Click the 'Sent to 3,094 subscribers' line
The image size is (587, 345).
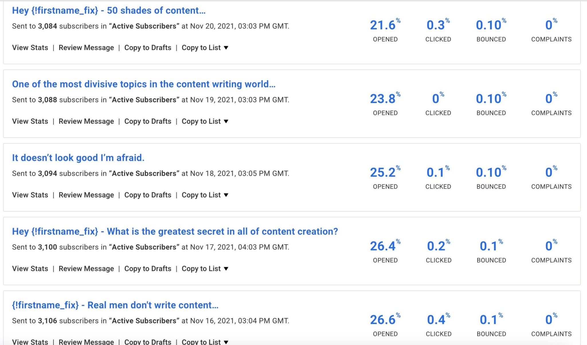click(150, 173)
